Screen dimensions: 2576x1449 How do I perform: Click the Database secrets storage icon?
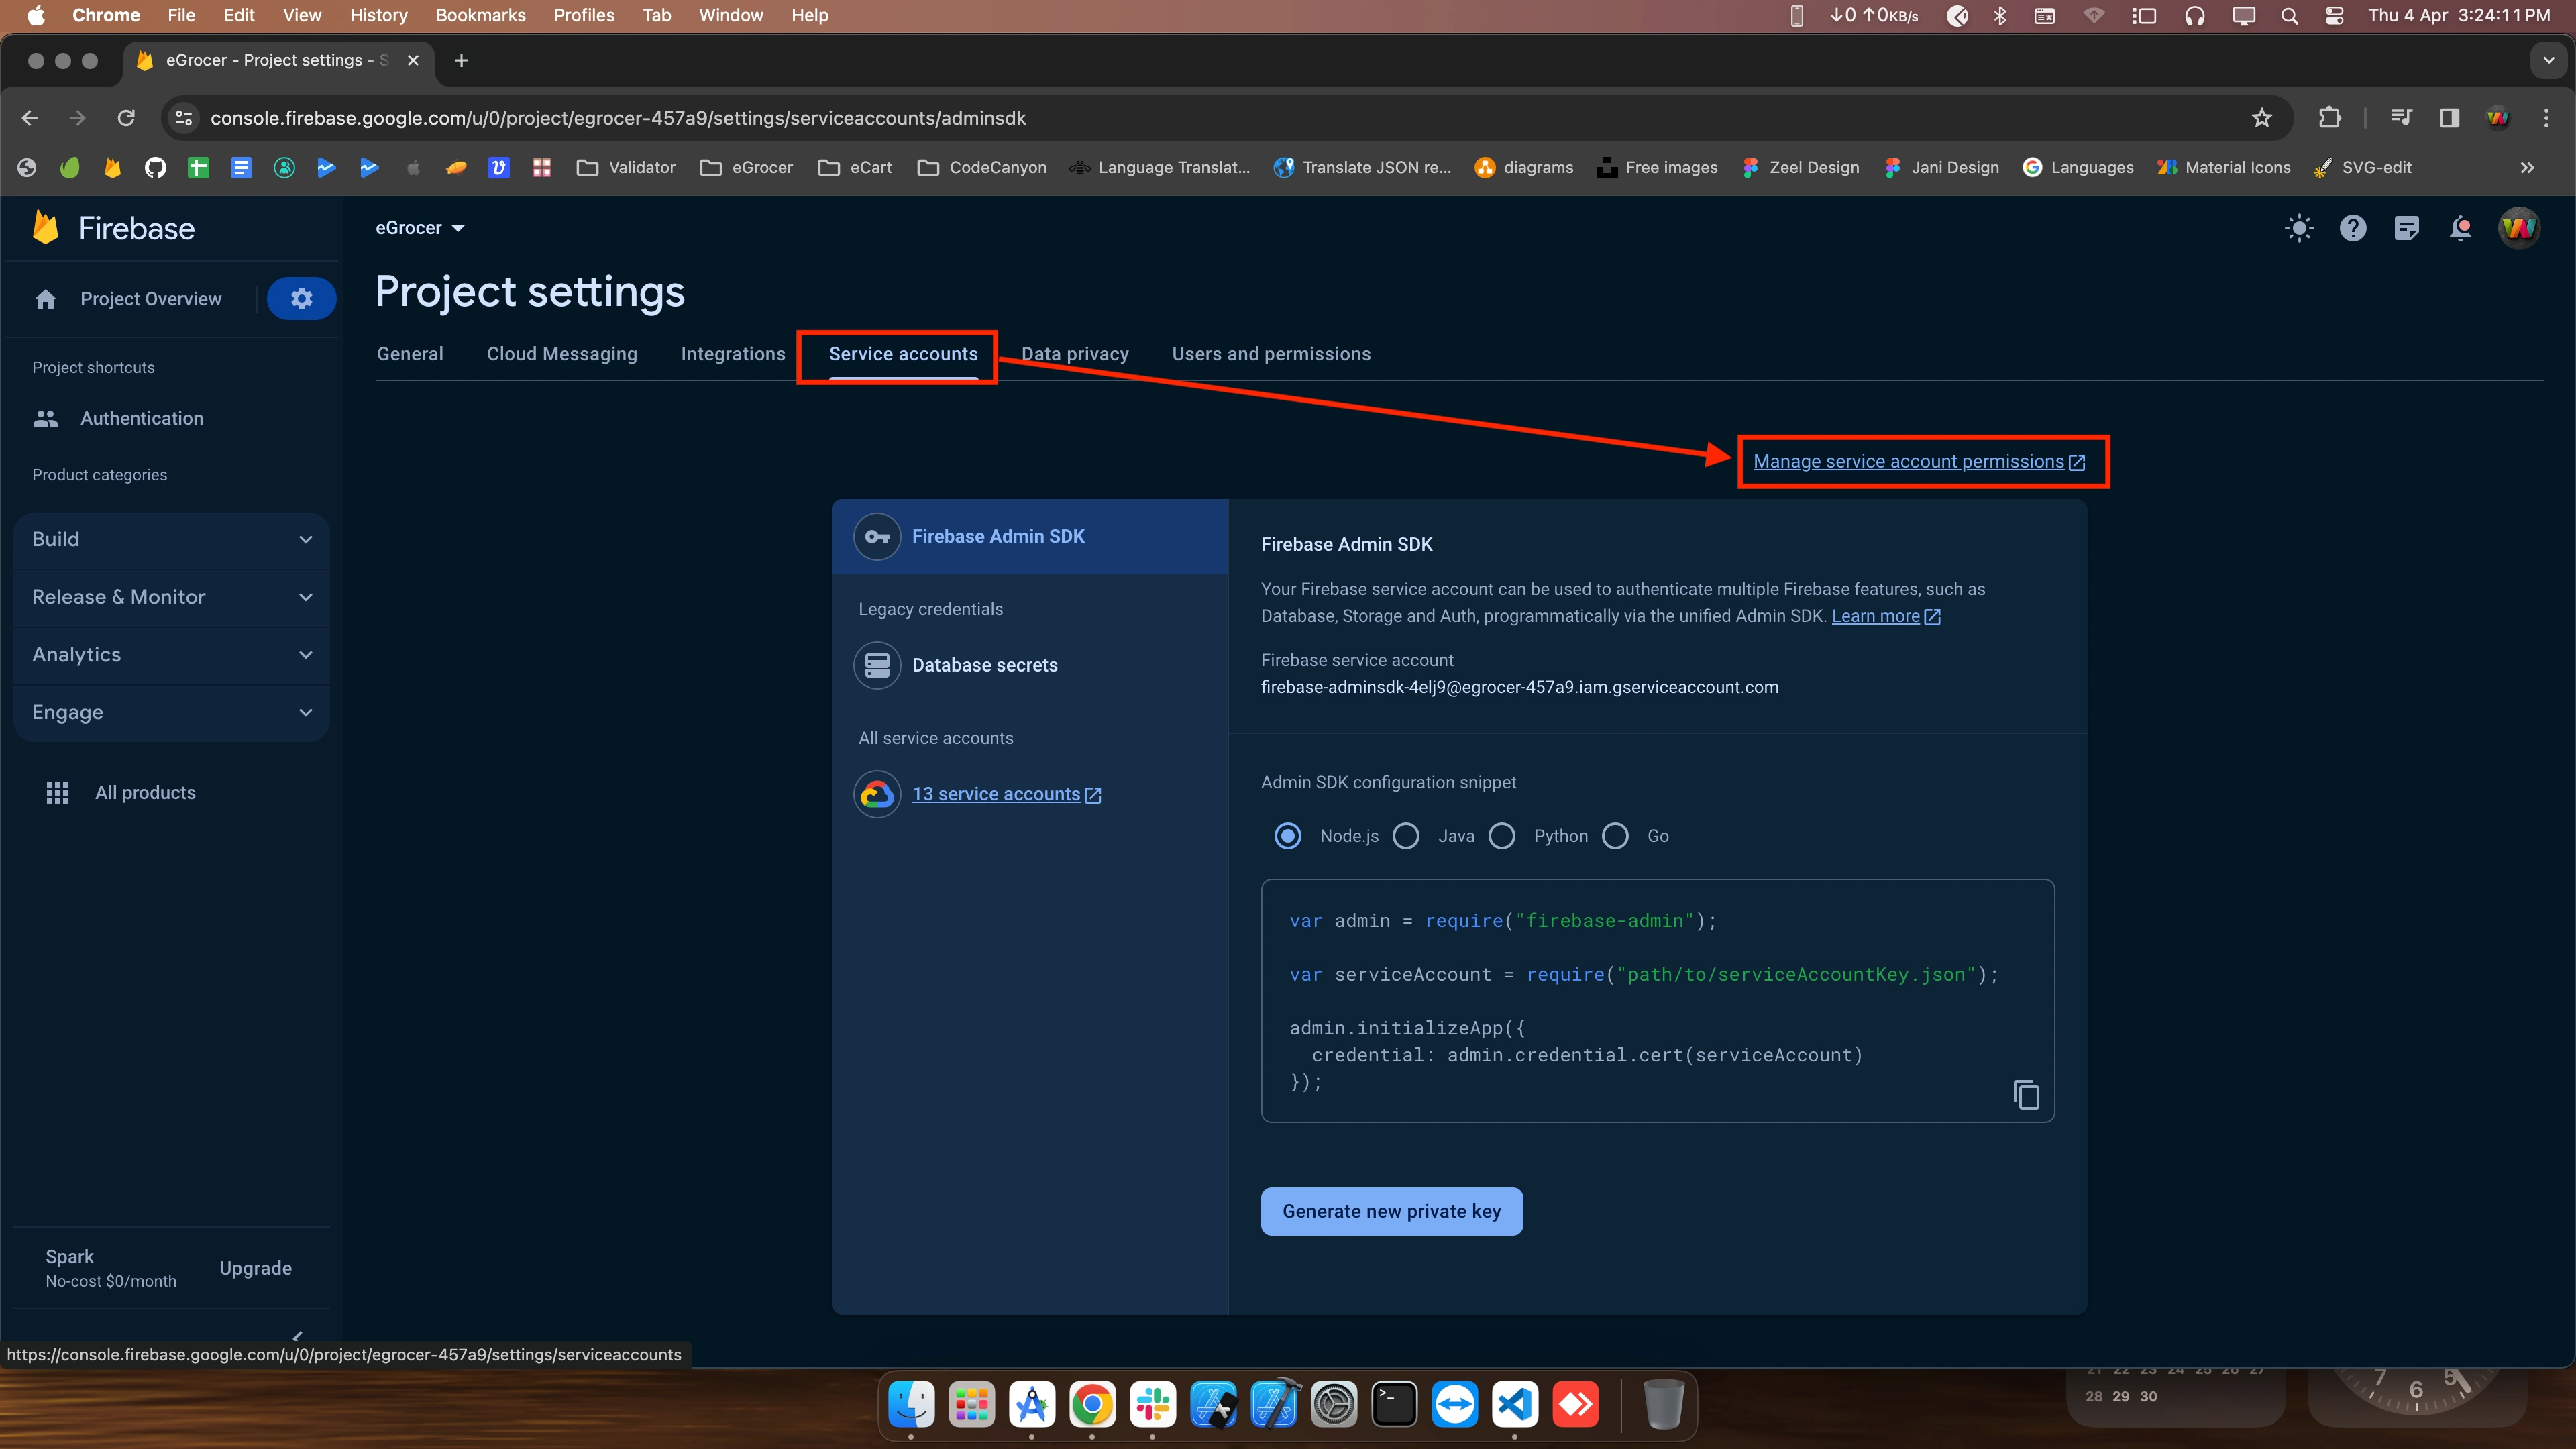877,665
